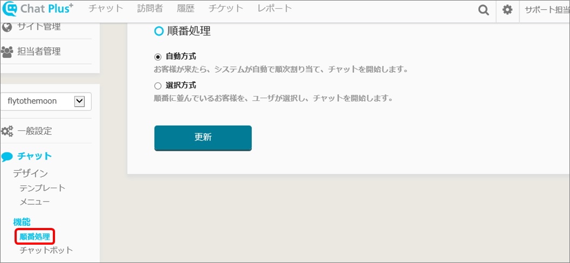Screen dimensions: 570x263
Task: Open the flytothemoon site dropdown
Action: (46, 101)
